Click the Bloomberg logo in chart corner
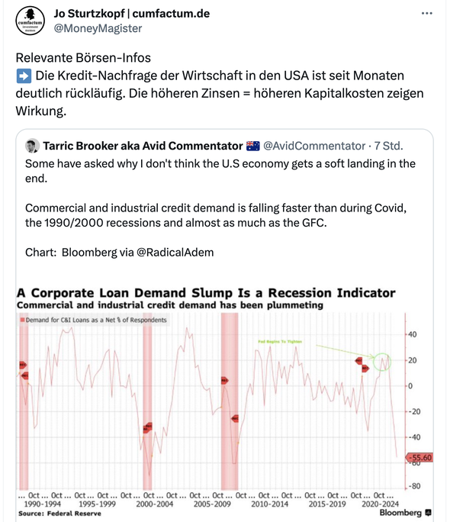The image size is (450, 522). pyautogui.click(x=406, y=512)
